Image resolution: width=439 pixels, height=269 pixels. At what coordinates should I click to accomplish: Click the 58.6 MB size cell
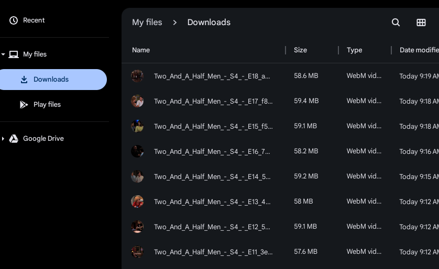[306, 76]
